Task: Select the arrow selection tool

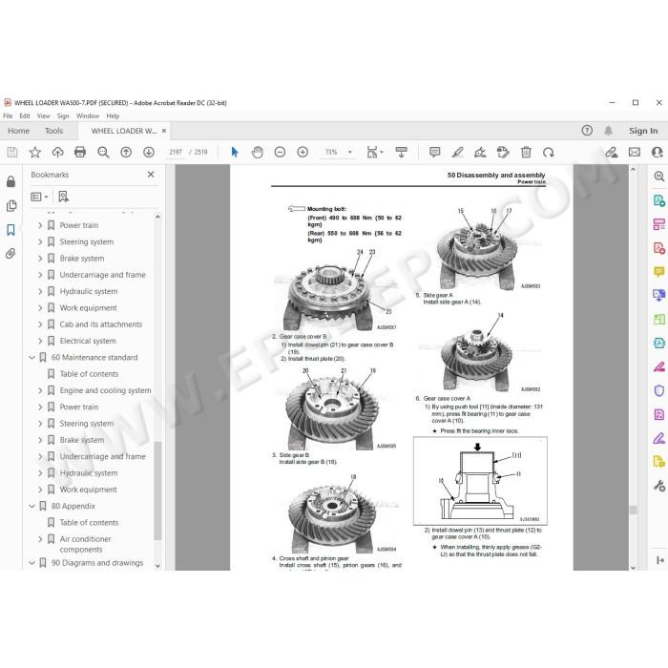Action: [235, 152]
